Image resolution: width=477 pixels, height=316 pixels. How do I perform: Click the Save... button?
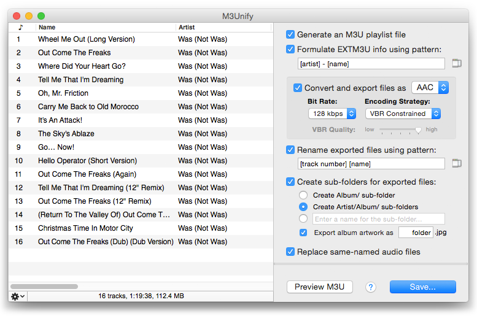(422, 287)
